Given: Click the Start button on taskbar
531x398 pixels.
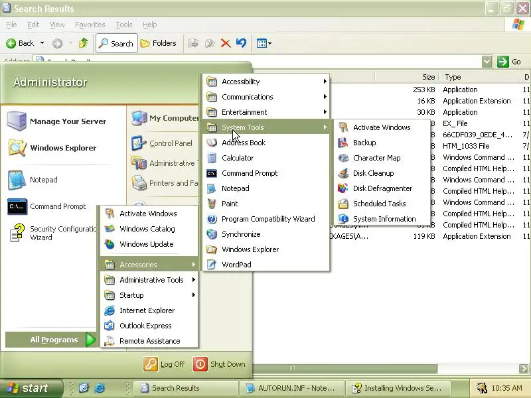Looking at the screenshot, I should point(31,388).
